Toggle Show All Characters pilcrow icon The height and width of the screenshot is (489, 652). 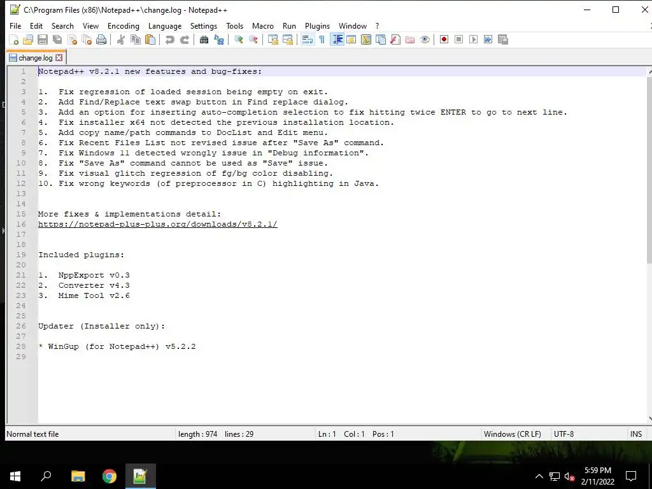[322, 40]
